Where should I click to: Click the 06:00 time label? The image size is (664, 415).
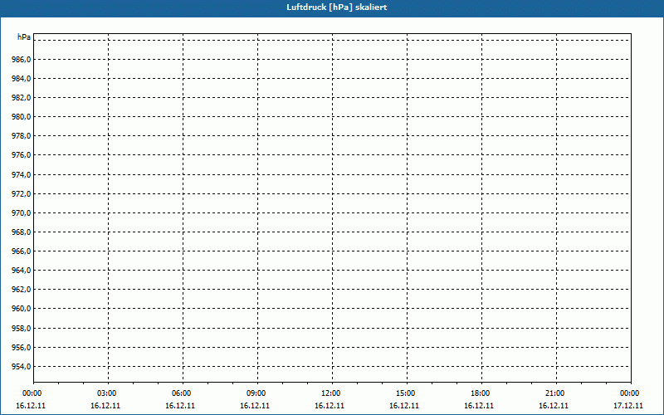point(182,393)
